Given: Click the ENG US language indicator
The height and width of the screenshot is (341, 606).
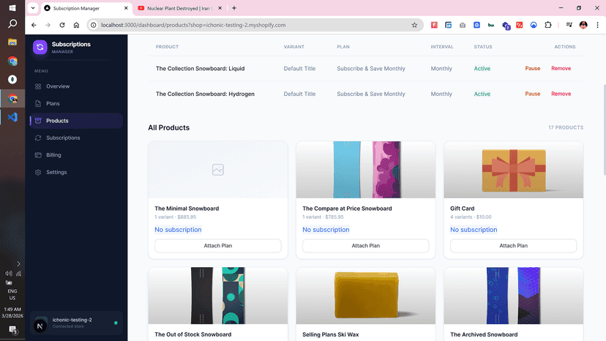Looking at the screenshot, I should [x=12, y=295].
